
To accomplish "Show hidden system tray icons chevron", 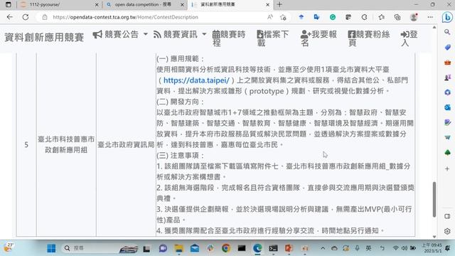I will [323, 248].
